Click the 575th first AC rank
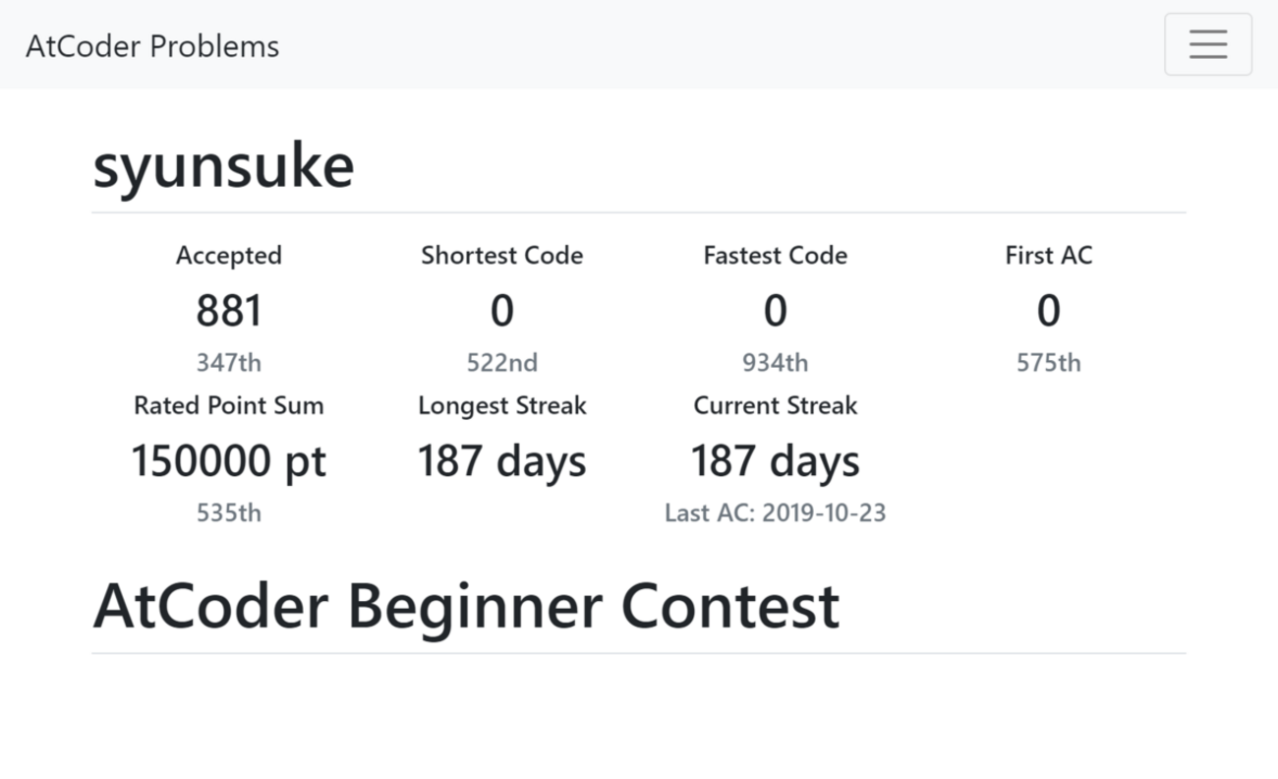1278x779 pixels. pos(1048,363)
